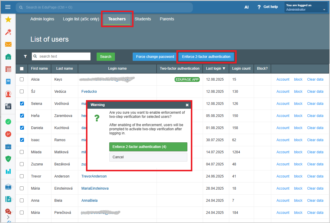Go to the green house home icon

[8, 57]
